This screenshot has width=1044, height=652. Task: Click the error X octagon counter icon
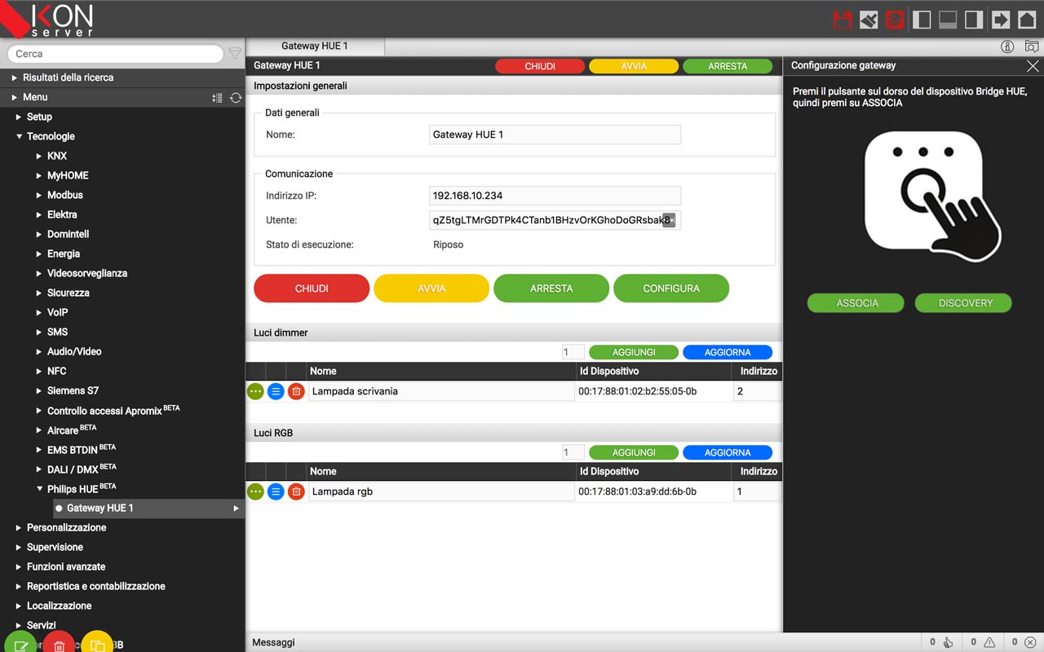(x=1030, y=642)
